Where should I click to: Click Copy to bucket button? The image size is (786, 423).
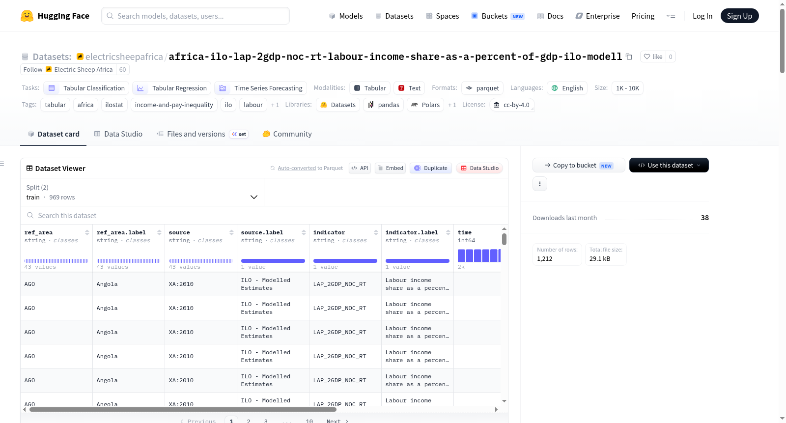click(579, 165)
